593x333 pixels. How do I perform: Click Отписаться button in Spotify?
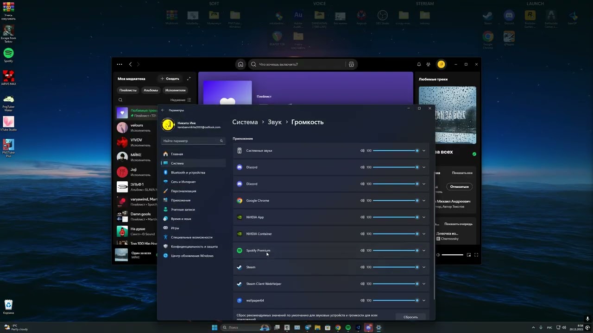[x=459, y=186]
